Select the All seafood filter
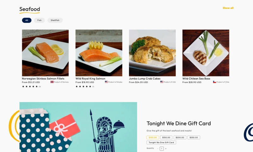 [27, 20]
